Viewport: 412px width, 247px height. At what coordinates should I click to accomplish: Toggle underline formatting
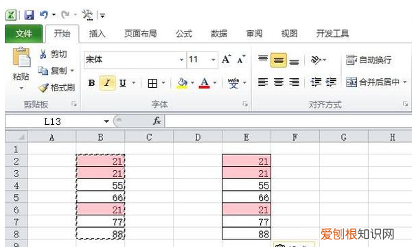[x=122, y=83]
